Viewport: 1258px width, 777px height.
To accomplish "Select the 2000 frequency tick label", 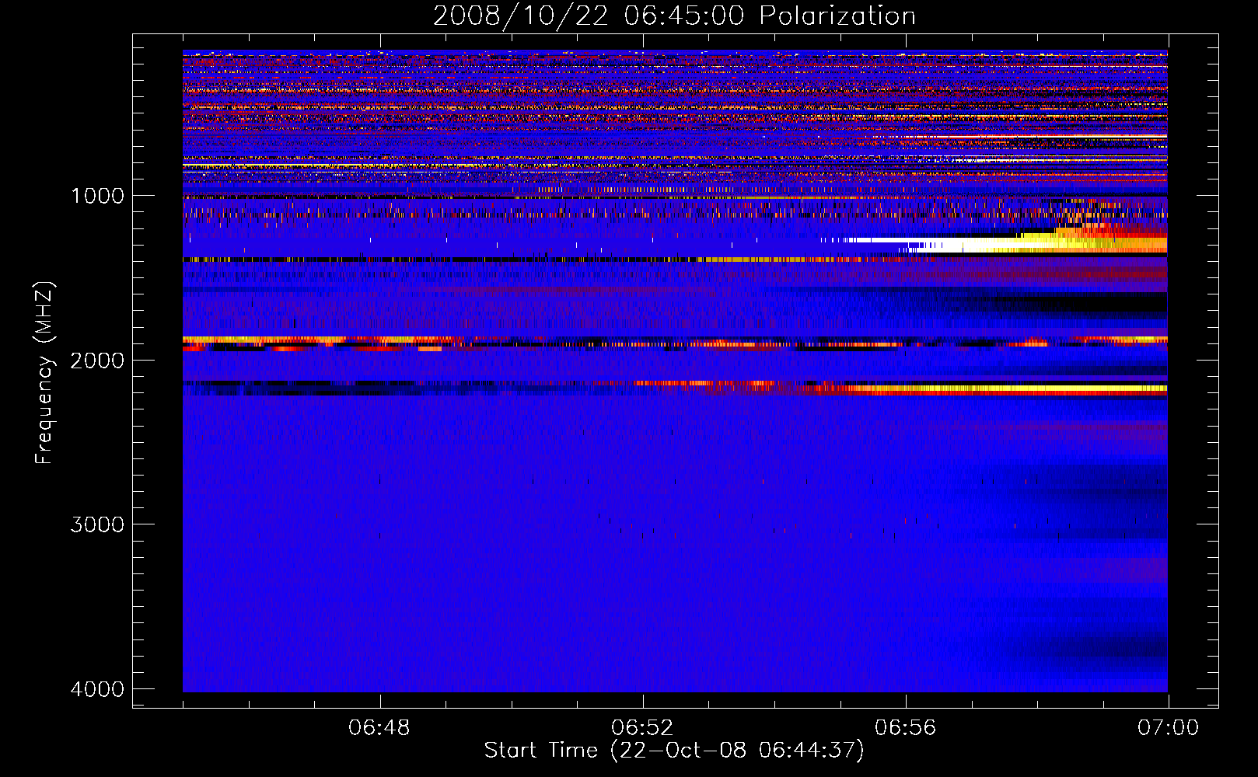I will point(98,361).
